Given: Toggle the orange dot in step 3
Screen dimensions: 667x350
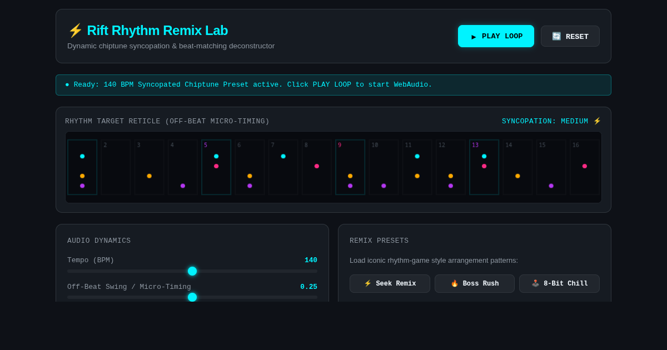Looking at the screenshot, I should tap(150, 176).
